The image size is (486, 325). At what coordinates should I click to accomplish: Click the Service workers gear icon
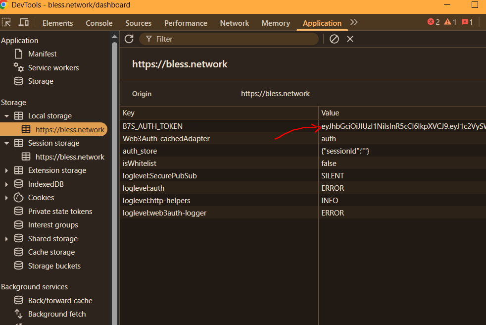pyautogui.click(x=19, y=67)
